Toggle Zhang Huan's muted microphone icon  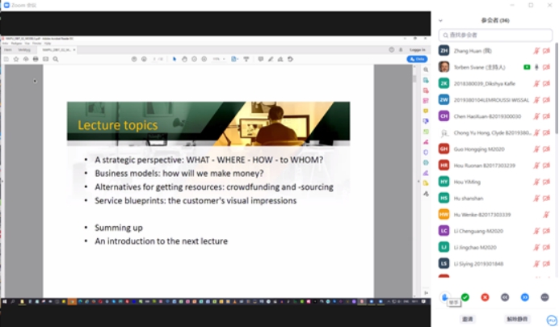point(536,50)
